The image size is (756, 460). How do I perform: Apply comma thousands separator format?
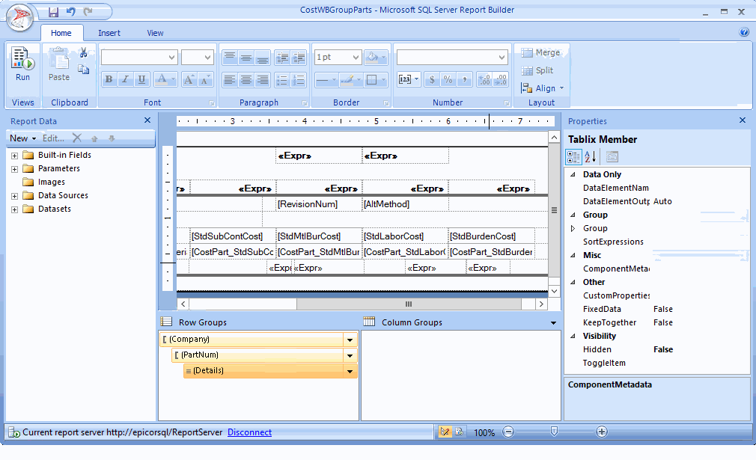point(464,79)
